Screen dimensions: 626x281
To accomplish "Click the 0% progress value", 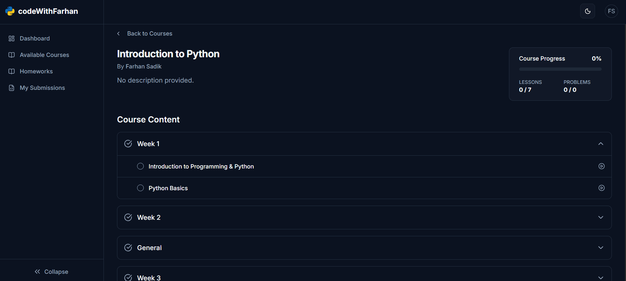I will pyautogui.click(x=596, y=59).
